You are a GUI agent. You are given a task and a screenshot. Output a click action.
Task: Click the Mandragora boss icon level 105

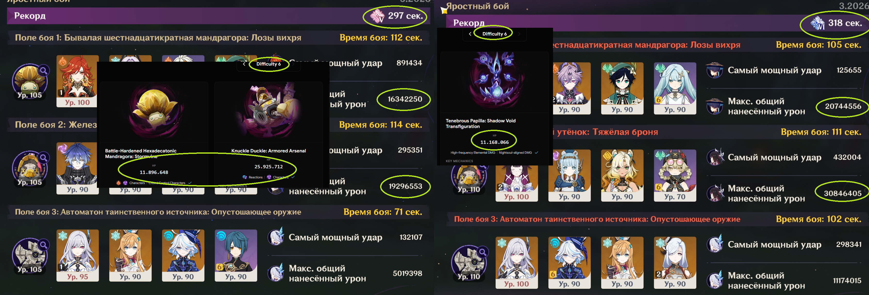click(30, 81)
